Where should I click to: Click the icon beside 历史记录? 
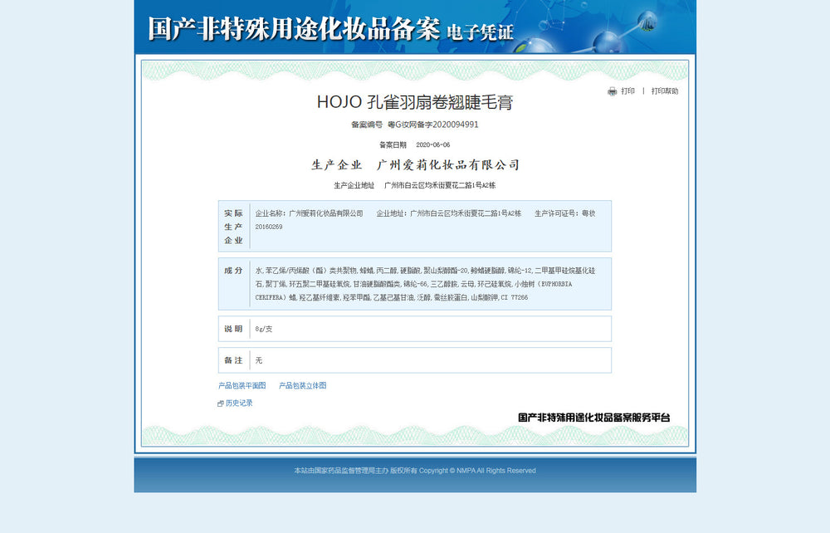pos(221,403)
